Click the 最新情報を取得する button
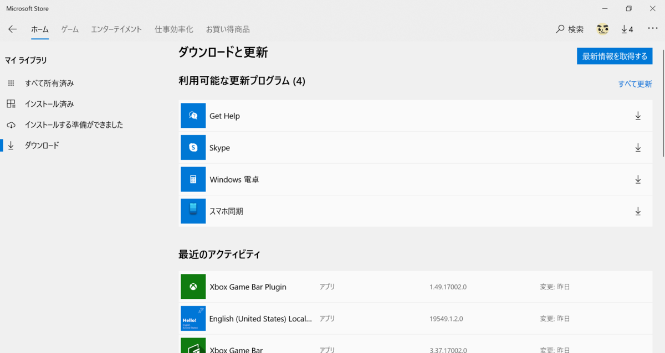The image size is (665, 353). 615,56
